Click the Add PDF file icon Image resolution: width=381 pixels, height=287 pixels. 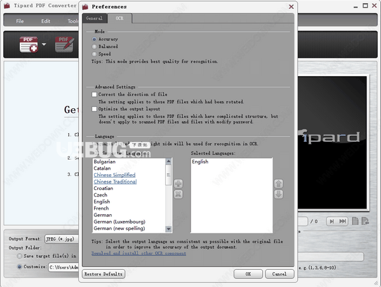point(29,44)
